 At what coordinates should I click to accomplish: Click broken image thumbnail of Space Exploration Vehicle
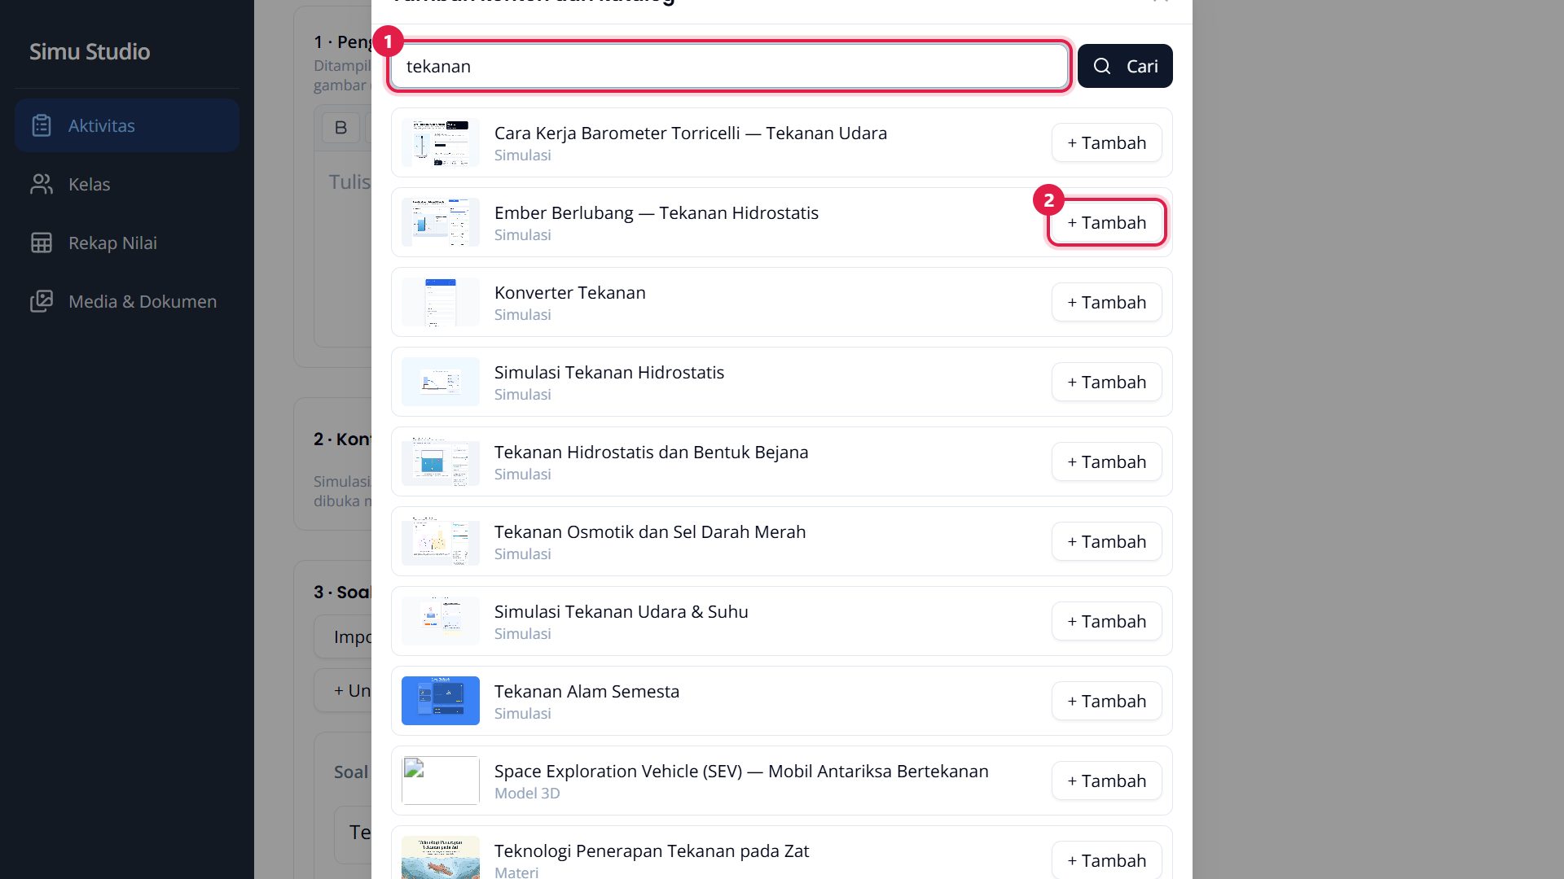[x=441, y=781]
